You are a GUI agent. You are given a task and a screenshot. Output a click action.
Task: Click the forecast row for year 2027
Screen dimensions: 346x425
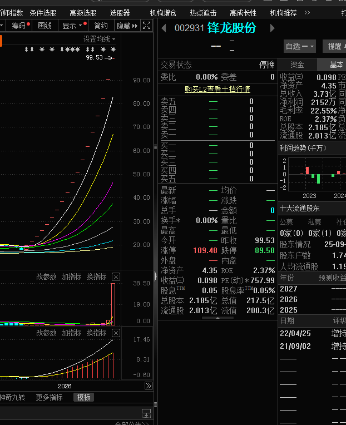(x=313, y=289)
